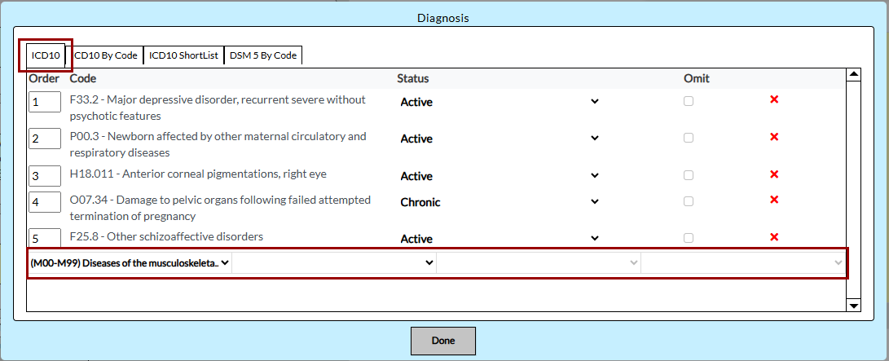Open the DSM 5 By Code tab
The height and width of the screenshot is (361, 889).
tap(263, 55)
